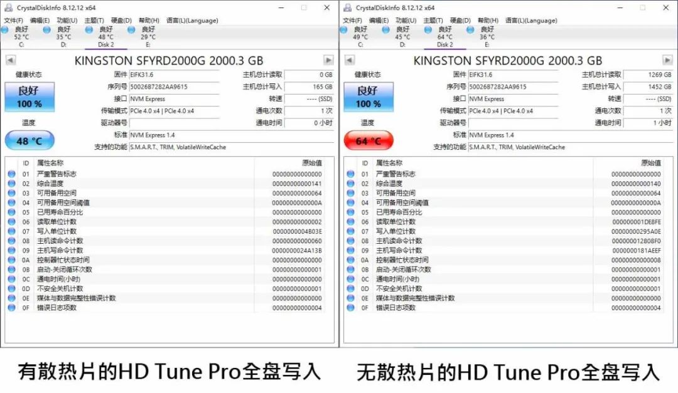The image size is (678, 393).
Task: Click ID column header in right window
Action: [x=365, y=163]
